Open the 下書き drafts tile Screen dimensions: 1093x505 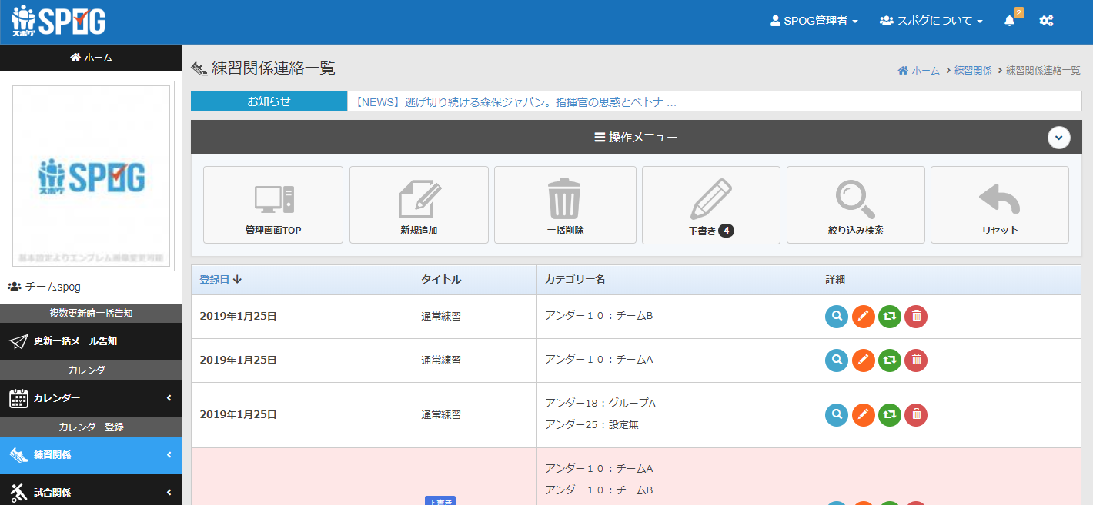[x=710, y=204]
